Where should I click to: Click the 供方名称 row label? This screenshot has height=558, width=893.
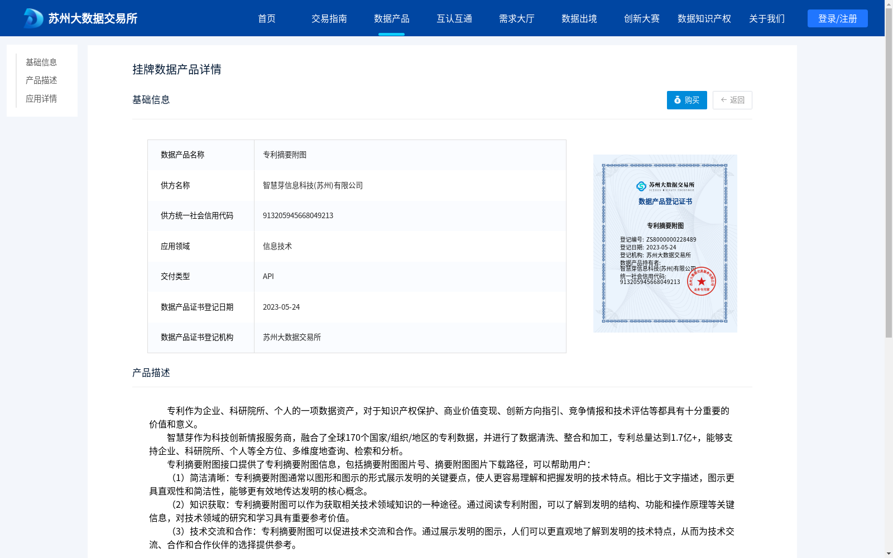(x=175, y=185)
